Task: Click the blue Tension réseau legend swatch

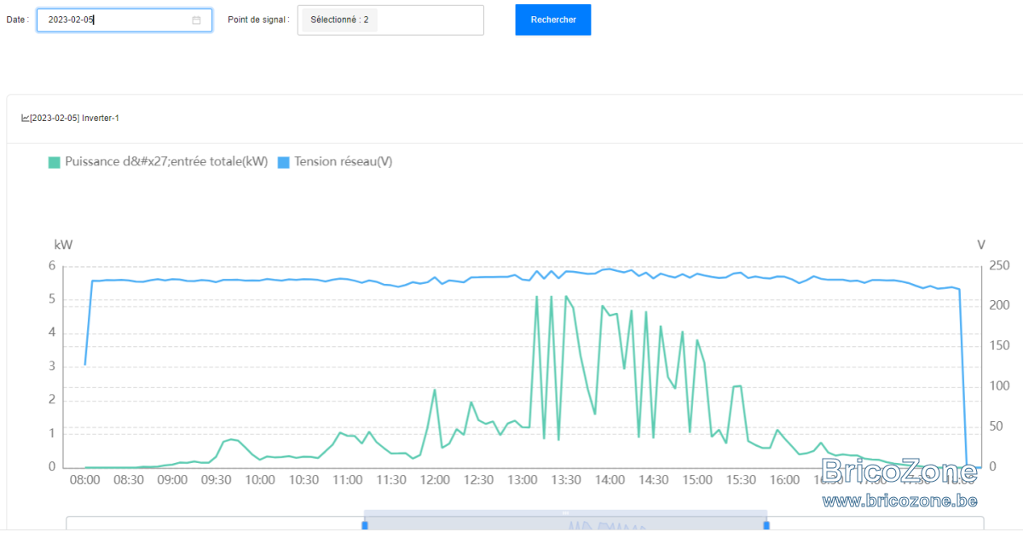Action: tap(284, 162)
